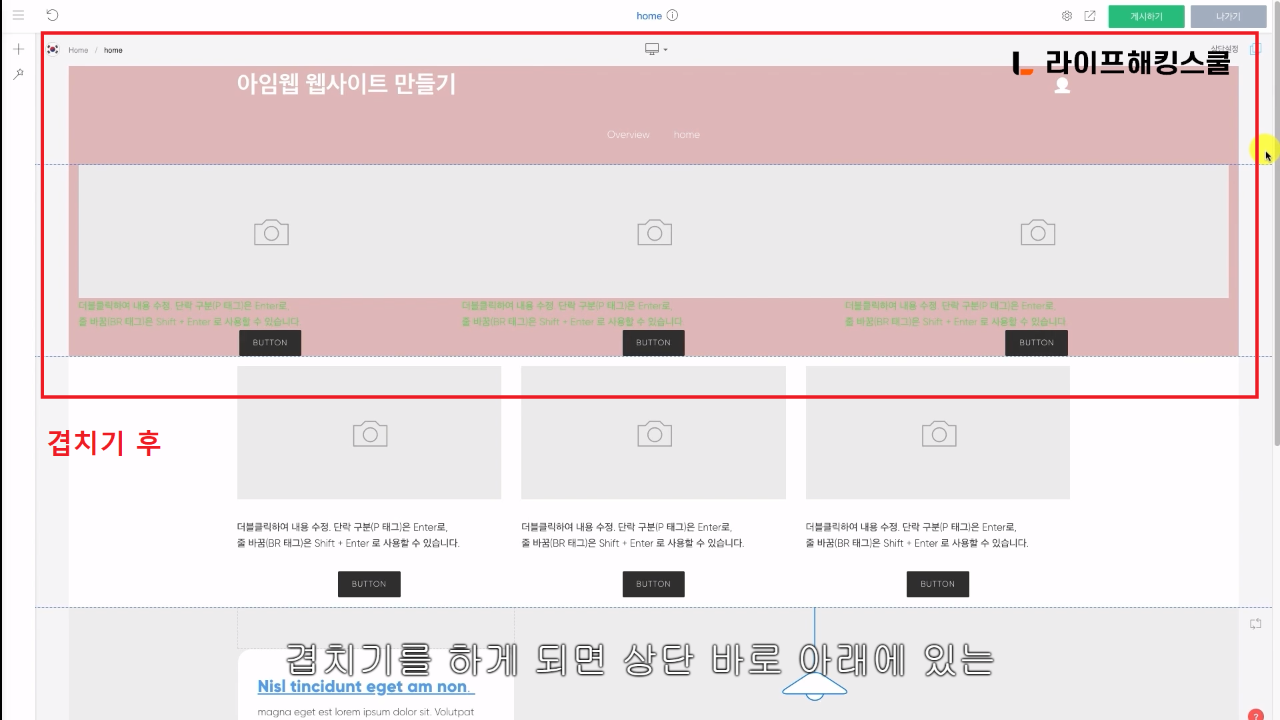Screen dimensions: 1280x720
Task: Click the user profile icon in the header
Action: click(x=1062, y=85)
